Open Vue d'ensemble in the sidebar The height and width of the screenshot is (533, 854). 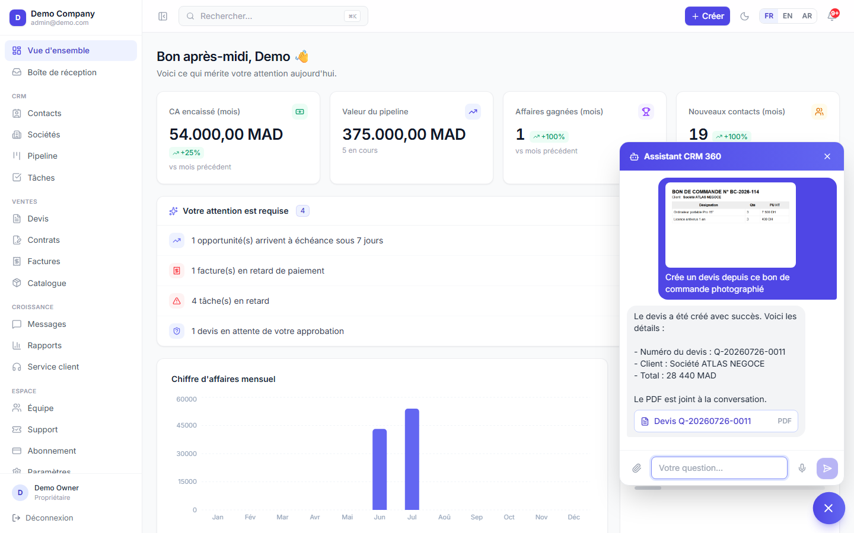click(71, 50)
